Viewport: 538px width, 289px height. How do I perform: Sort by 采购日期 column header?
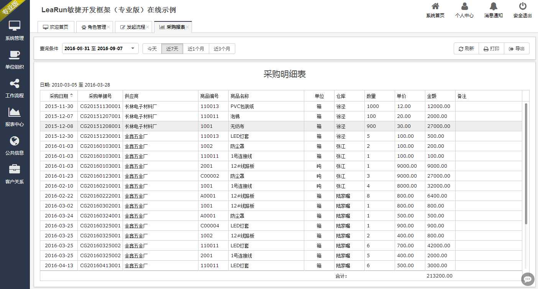(59, 96)
